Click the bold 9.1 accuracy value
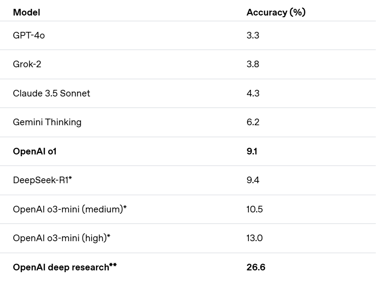382x281 pixels. point(252,151)
